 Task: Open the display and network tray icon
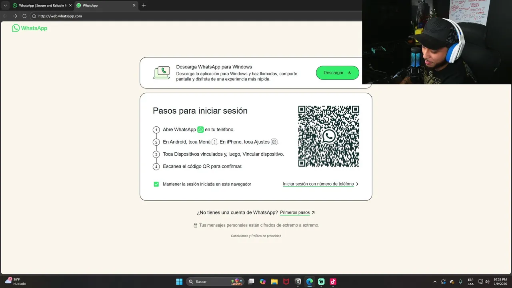481,282
